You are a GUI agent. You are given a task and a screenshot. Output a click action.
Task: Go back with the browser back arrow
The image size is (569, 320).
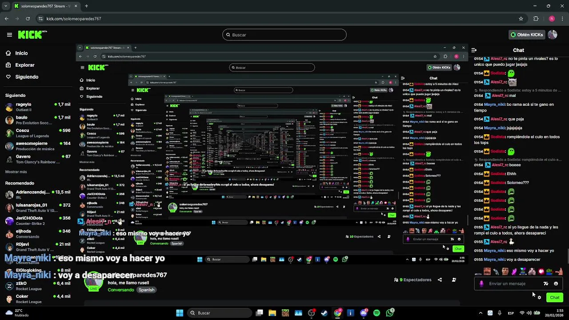[x=7, y=19]
